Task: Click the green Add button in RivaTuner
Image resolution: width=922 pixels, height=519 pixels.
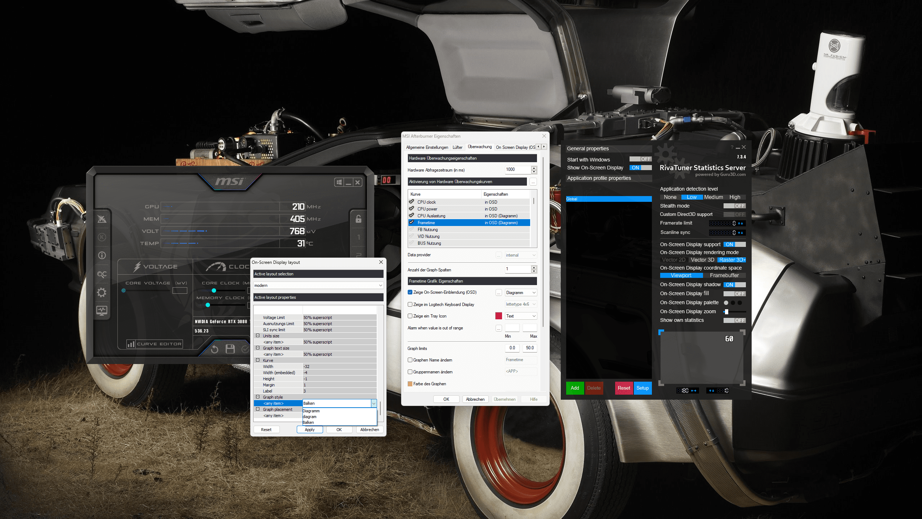Action: (x=575, y=388)
